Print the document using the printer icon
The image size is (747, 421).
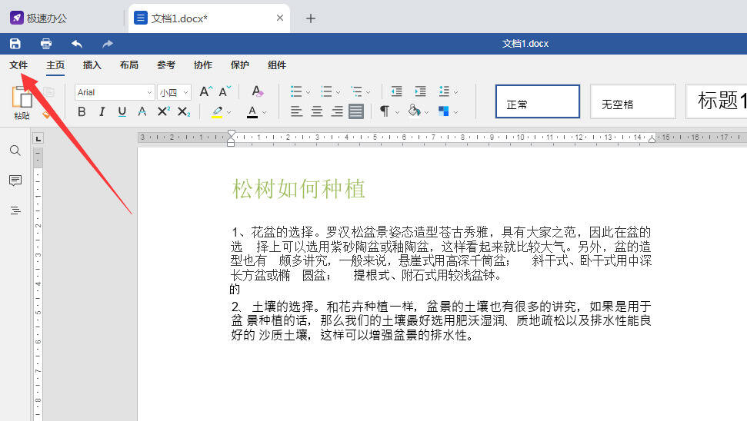(x=45, y=44)
